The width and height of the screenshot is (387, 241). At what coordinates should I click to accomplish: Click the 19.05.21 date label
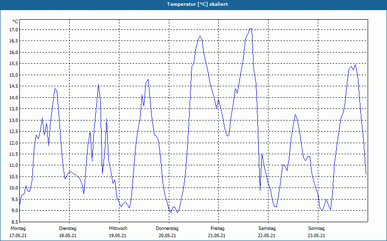(x=118, y=236)
